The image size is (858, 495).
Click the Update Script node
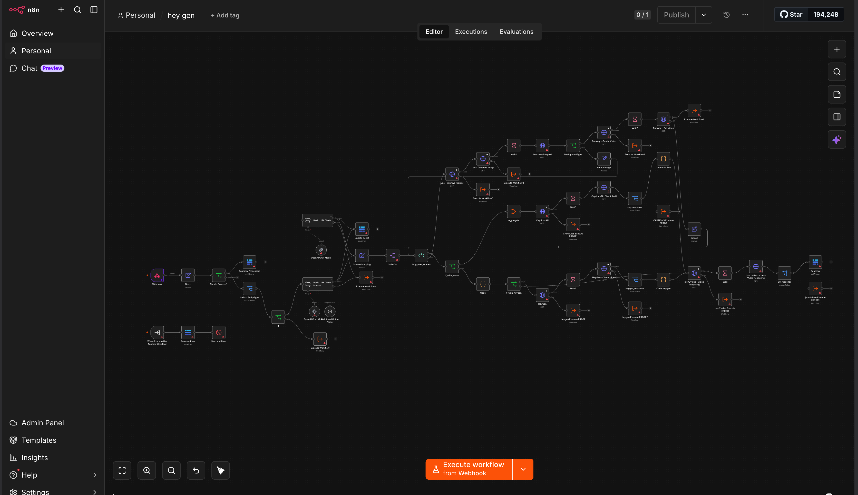(x=362, y=229)
